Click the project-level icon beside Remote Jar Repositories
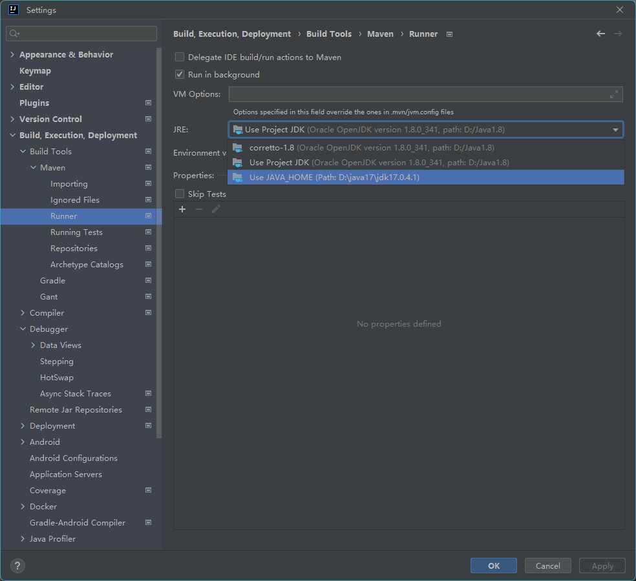Image resolution: width=636 pixels, height=581 pixels. coord(149,410)
